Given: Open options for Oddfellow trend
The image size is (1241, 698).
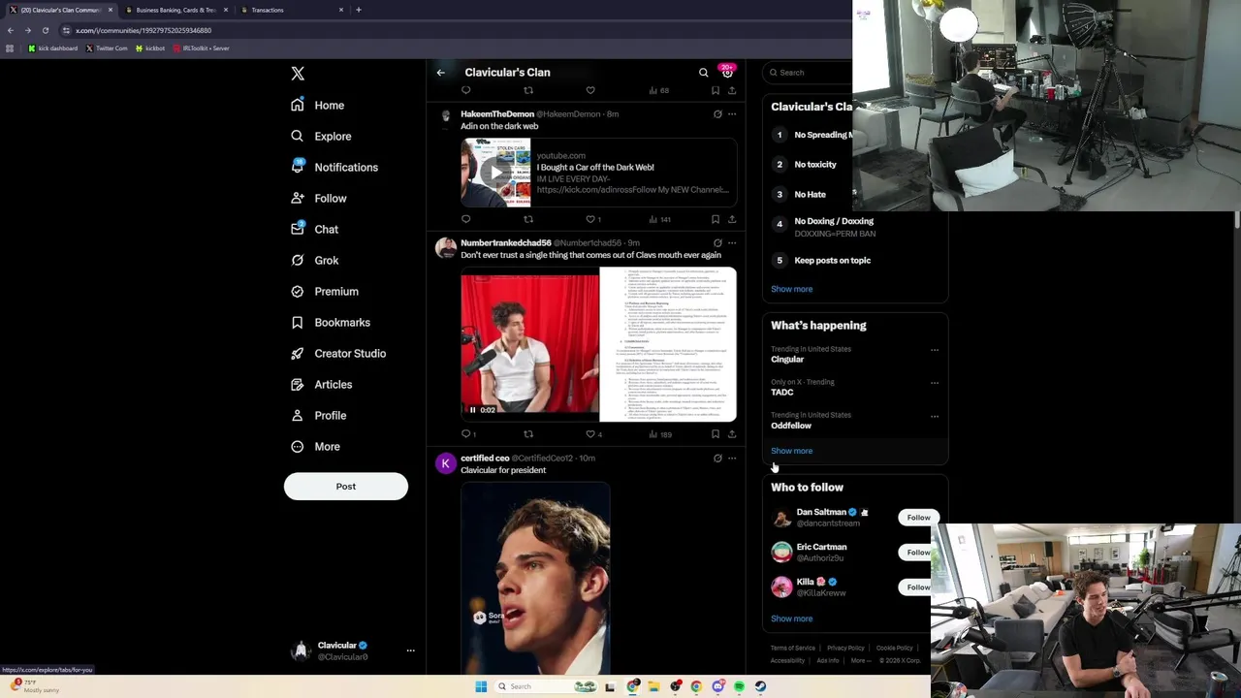Looking at the screenshot, I should click(935, 416).
